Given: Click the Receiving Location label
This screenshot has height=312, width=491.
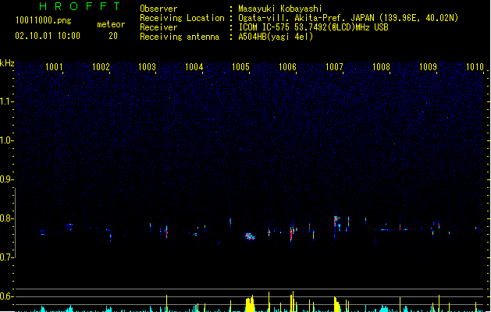Looking at the screenshot, I should [182, 18].
